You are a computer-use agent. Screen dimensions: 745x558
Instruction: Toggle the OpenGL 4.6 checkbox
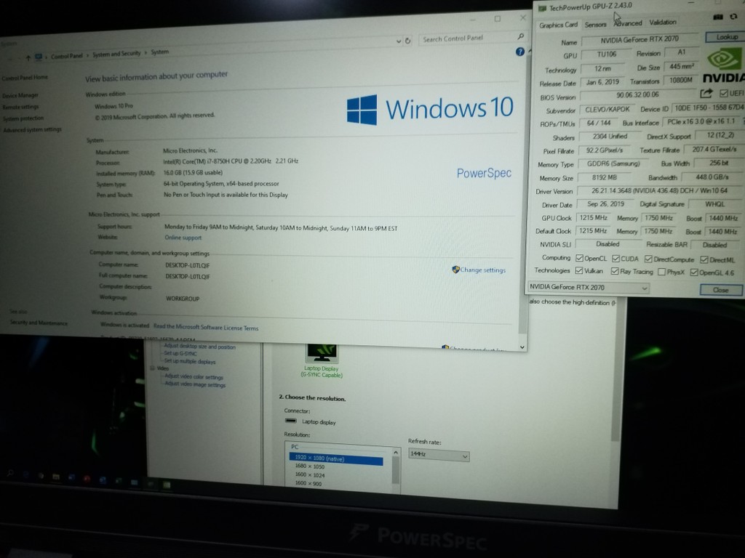pos(693,272)
